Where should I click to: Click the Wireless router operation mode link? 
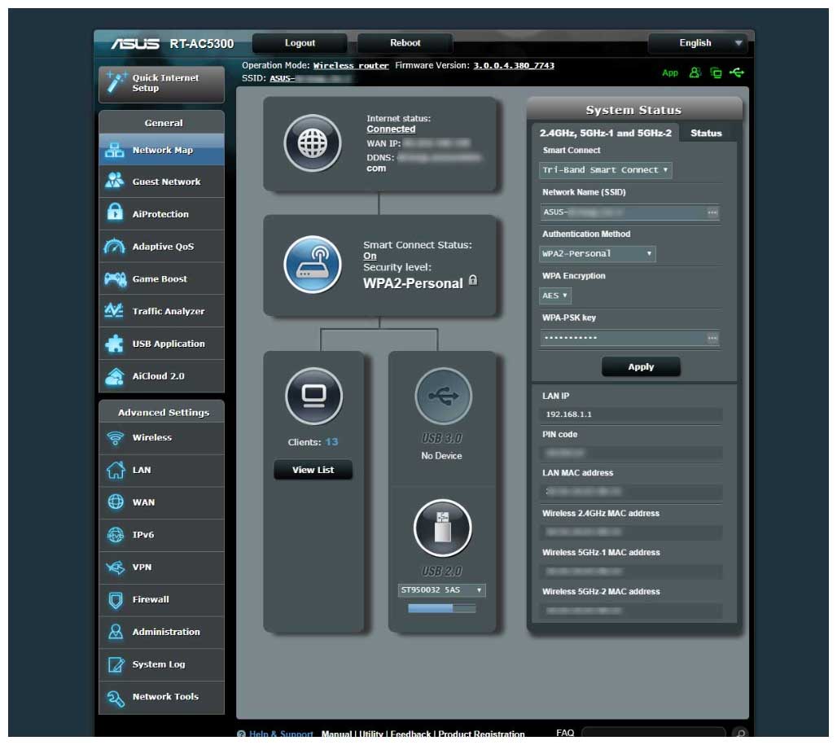(x=351, y=66)
